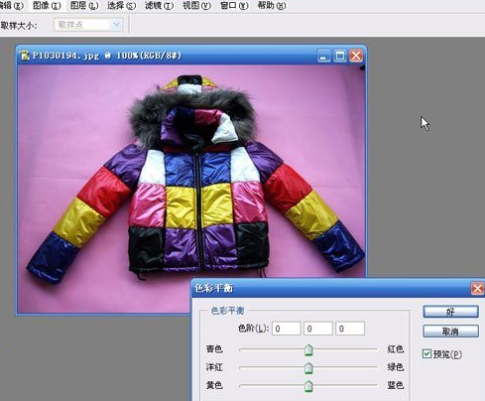Minimize the P1030194.jpg document window
This screenshot has width=485, height=401.
tap(323, 56)
